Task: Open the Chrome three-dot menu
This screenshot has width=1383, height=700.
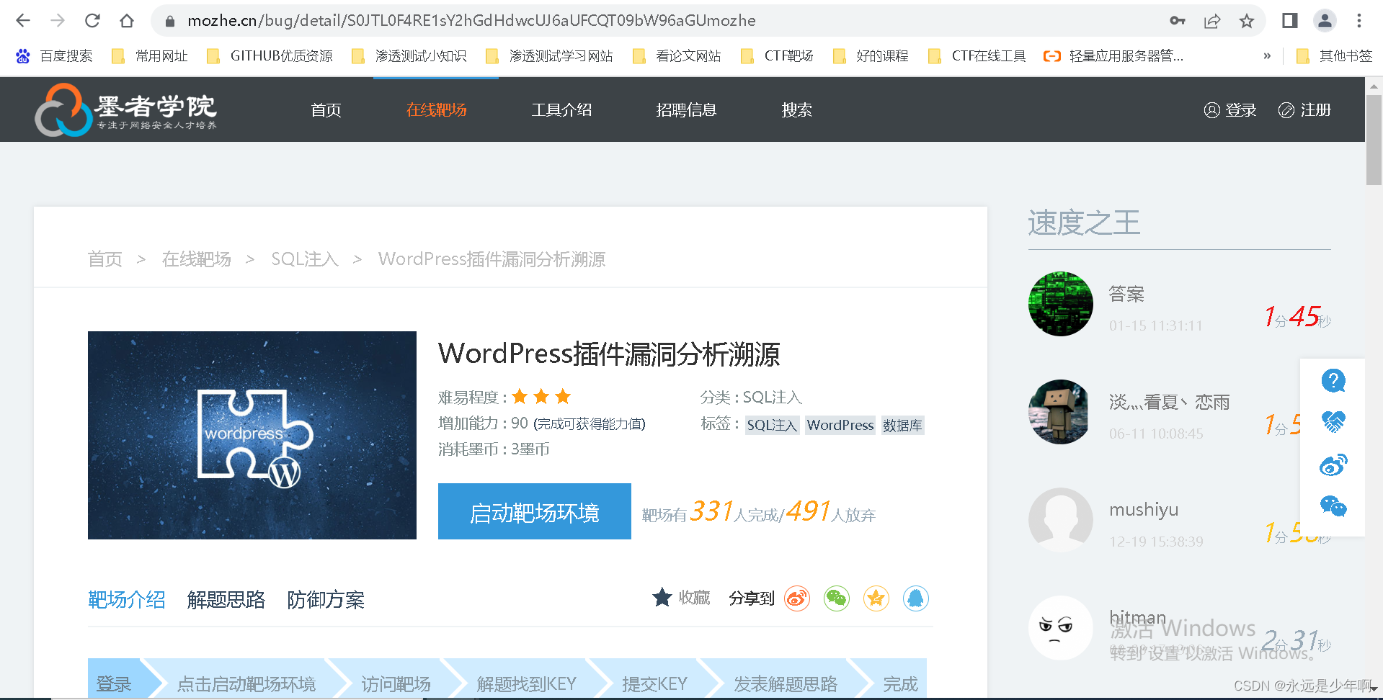Action: point(1360,20)
